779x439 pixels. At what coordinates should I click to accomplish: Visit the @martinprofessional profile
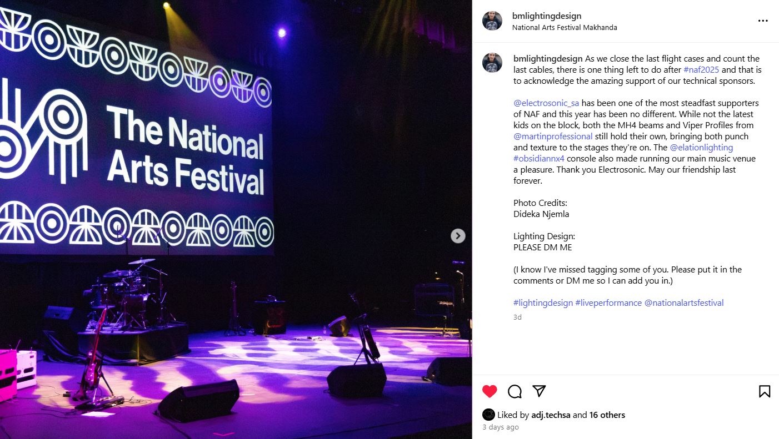553,137
